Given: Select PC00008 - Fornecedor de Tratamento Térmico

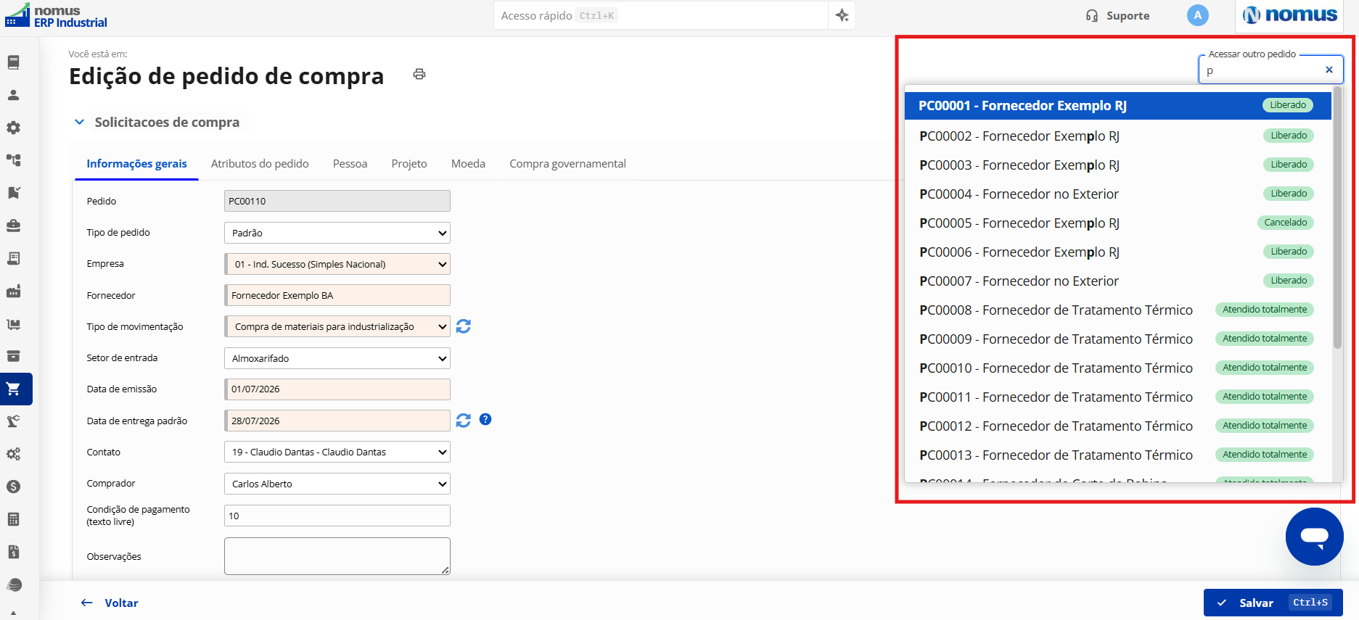Looking at the screenshot, I should 1118,310.
